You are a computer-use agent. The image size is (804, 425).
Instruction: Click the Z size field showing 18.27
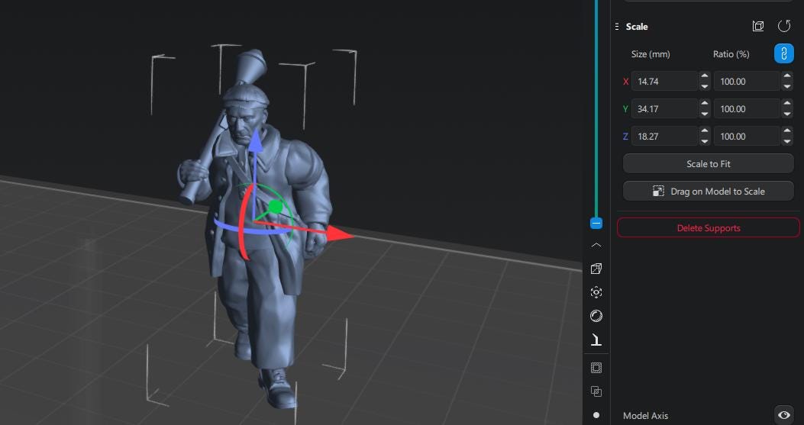click(x=664, y=137)
